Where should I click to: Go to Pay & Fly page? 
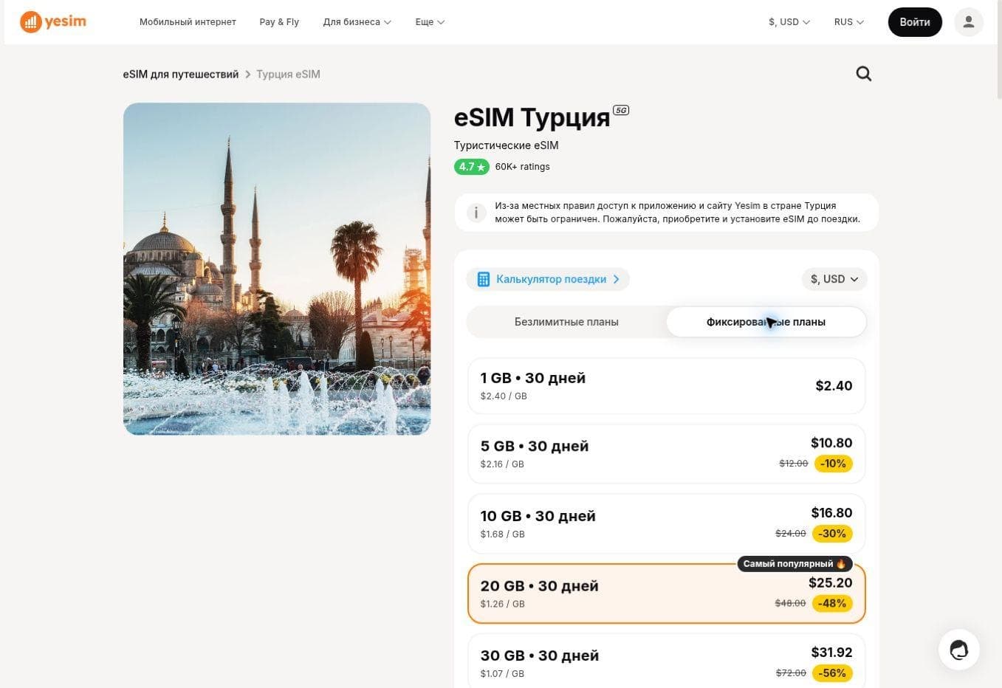pos(279,22)
